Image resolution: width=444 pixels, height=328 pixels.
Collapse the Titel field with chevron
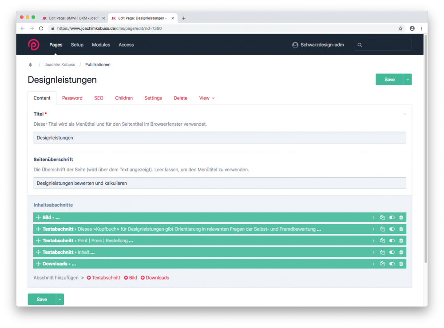coord(404,114)
